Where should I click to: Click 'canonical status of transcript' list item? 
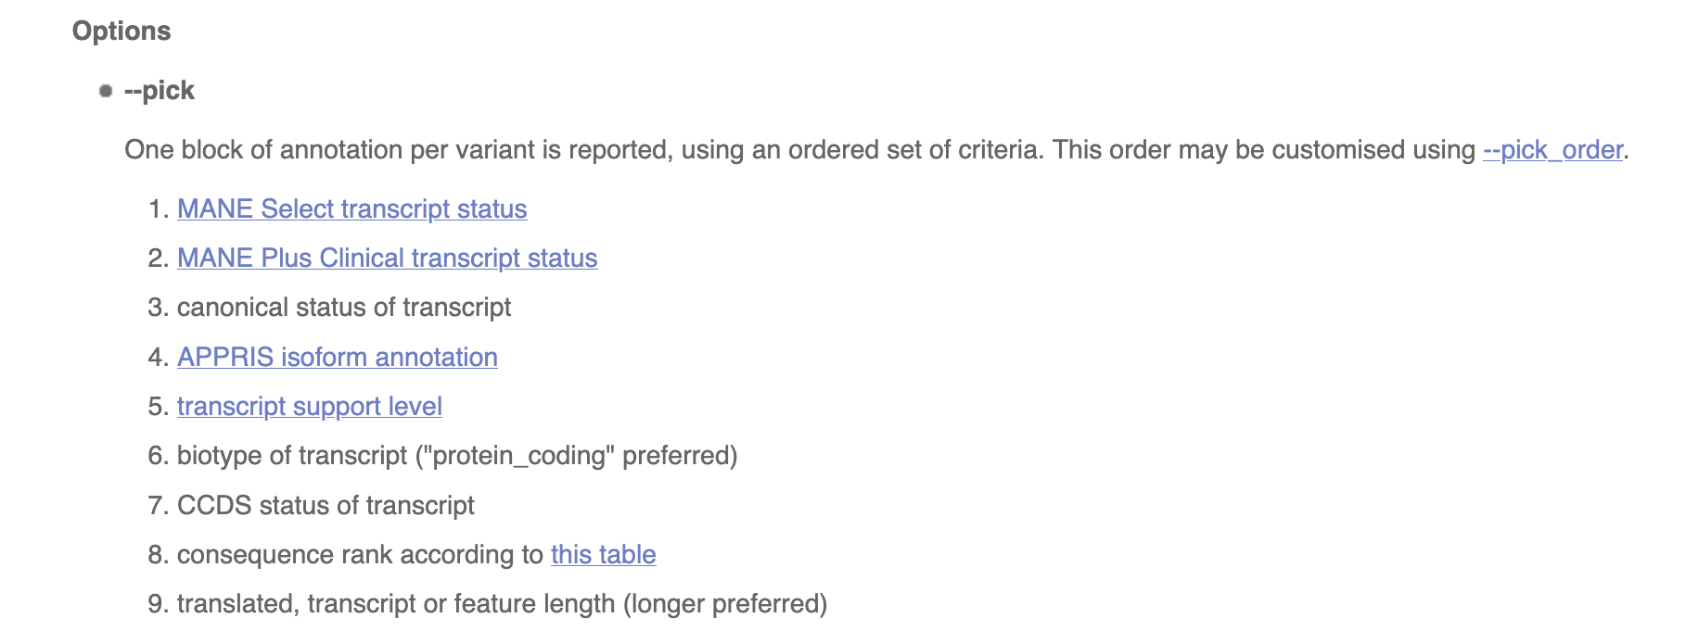343,308
